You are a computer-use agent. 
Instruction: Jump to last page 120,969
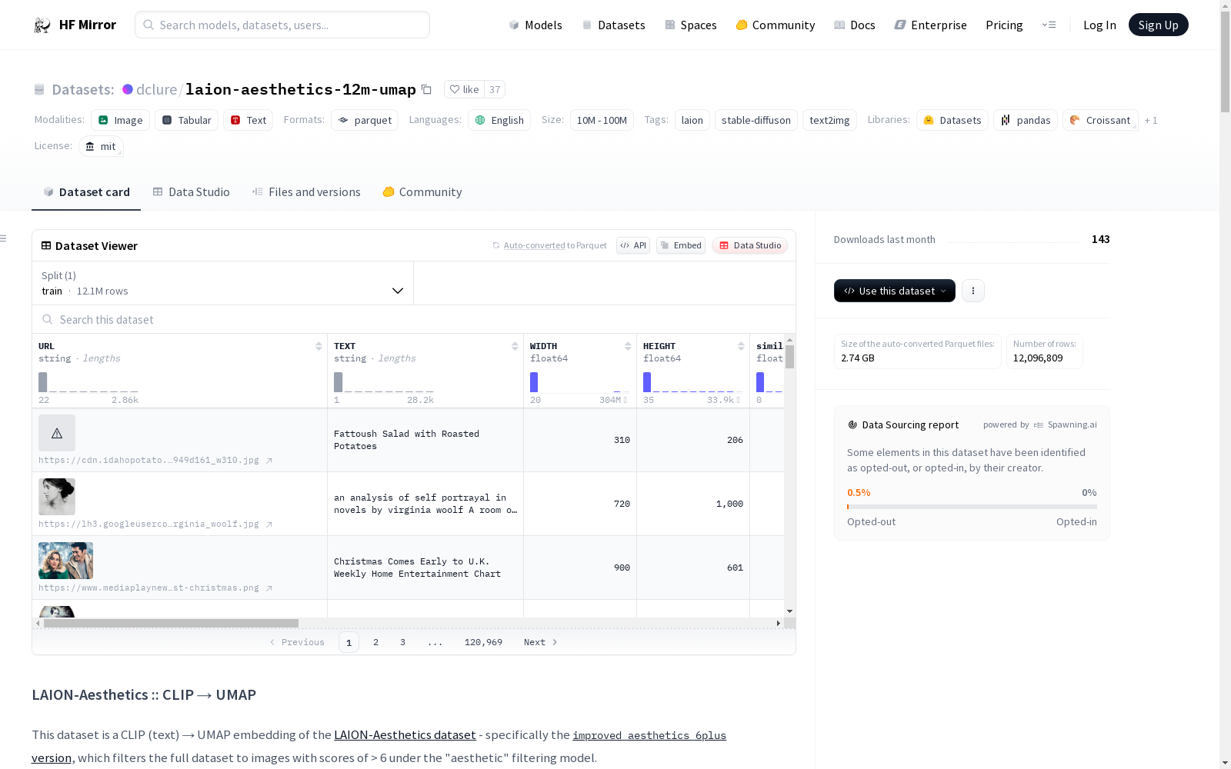[483, 642]
